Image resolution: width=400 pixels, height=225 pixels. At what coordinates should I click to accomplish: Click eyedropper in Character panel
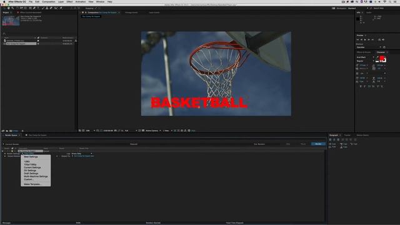pyautogui.click(x=377, y=57)
